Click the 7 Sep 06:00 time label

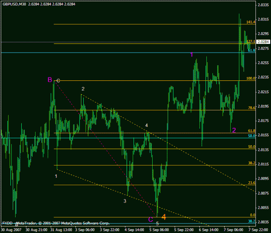click(233, 230)
